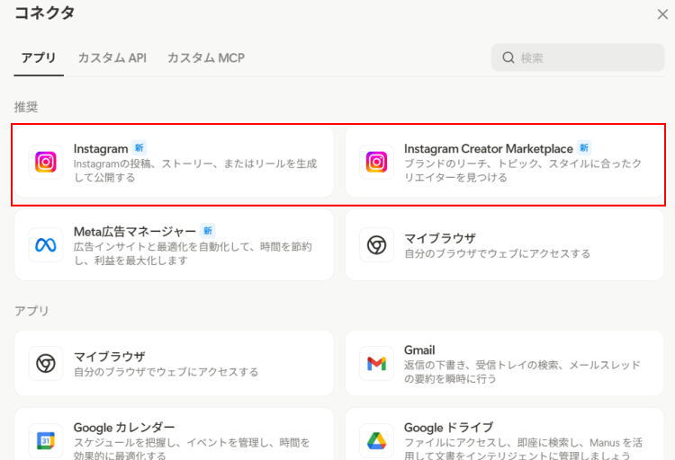Screen dimensions: 675x460
Task: Click マイブラウザ title in 推奨 section
Action: (x=440, y=238)
